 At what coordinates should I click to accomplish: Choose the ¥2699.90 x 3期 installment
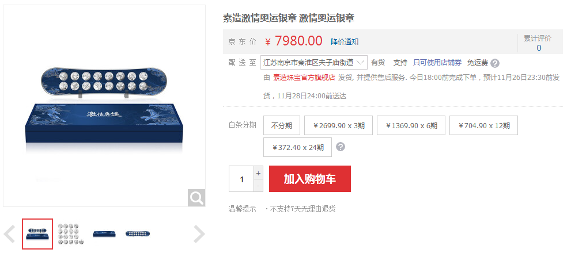pyautogui.click(x=338, y=125)
